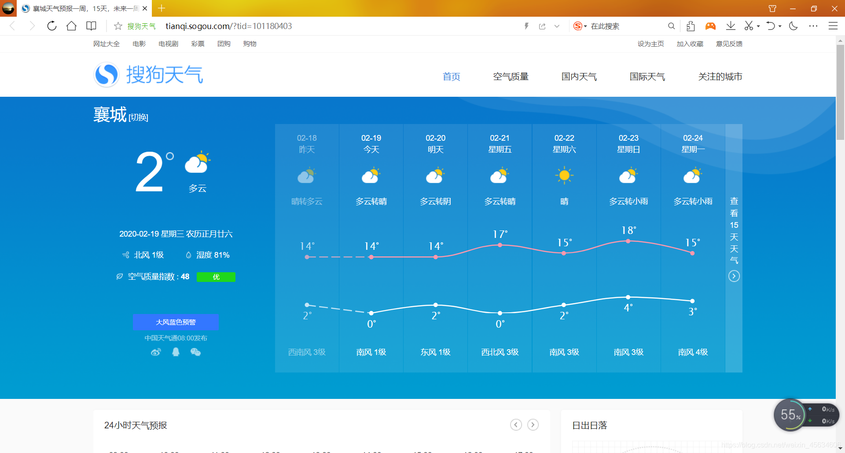Open 彩票 link
Image resolution: width=845 pixels, height=453 pixels.
198,44
